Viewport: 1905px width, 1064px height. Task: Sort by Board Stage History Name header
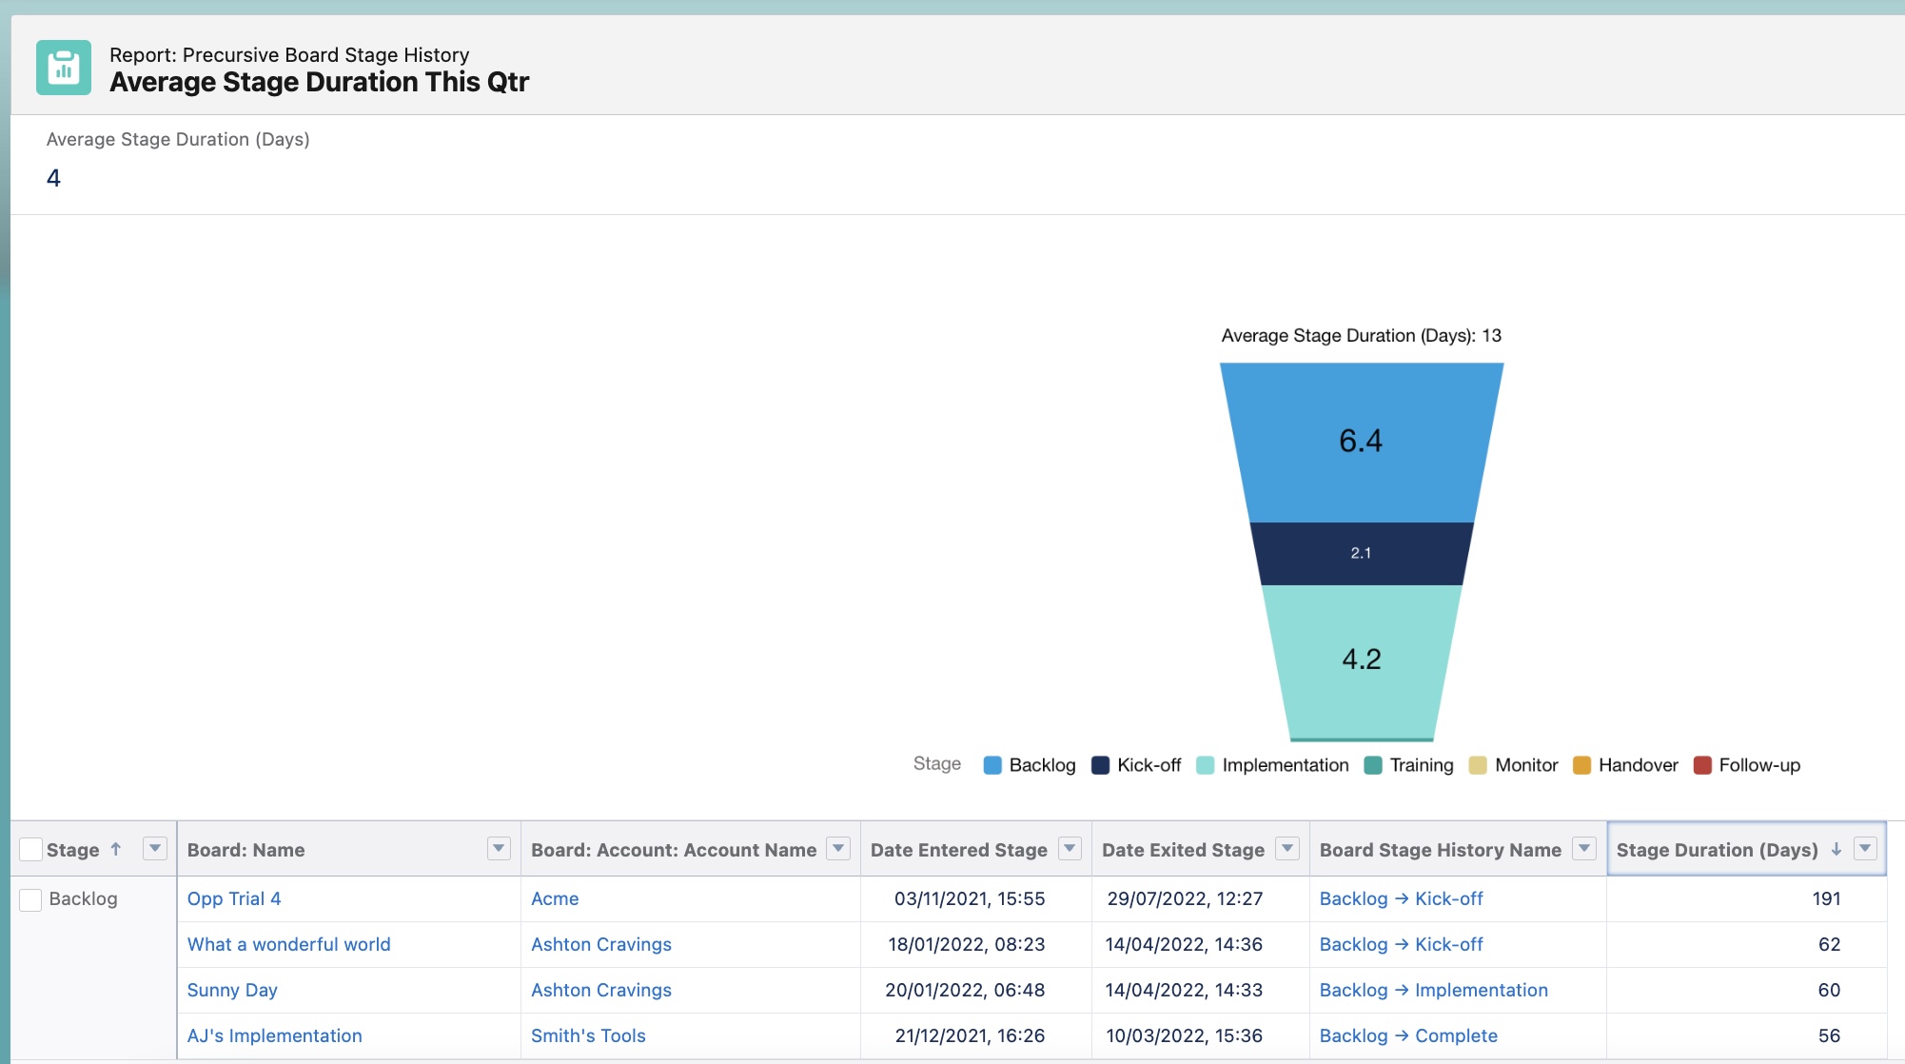(x=1440, y=850)
